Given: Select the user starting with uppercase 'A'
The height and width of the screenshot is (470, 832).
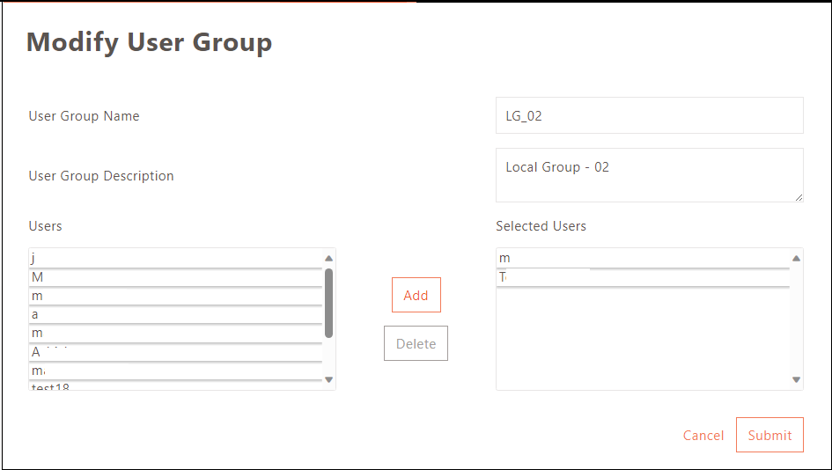Looking at the screenshot, I should 176,352.
